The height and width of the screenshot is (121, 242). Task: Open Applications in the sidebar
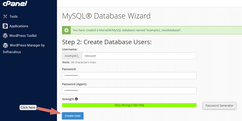click(x=19, y=26)
